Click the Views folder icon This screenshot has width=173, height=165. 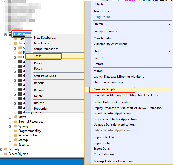15,117
